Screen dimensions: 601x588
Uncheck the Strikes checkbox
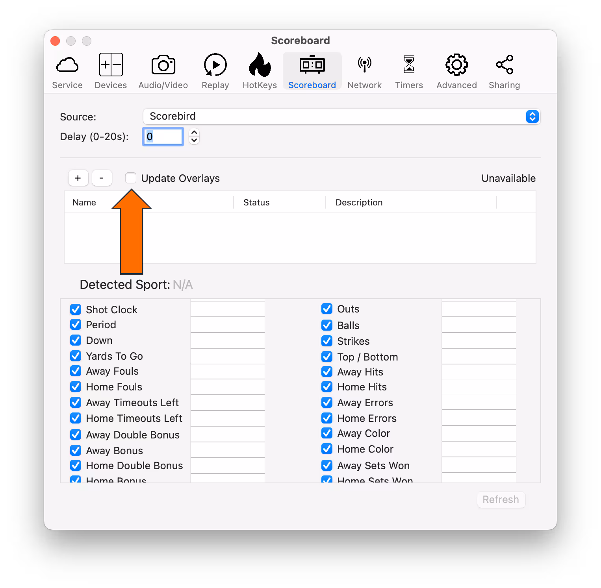327,341
